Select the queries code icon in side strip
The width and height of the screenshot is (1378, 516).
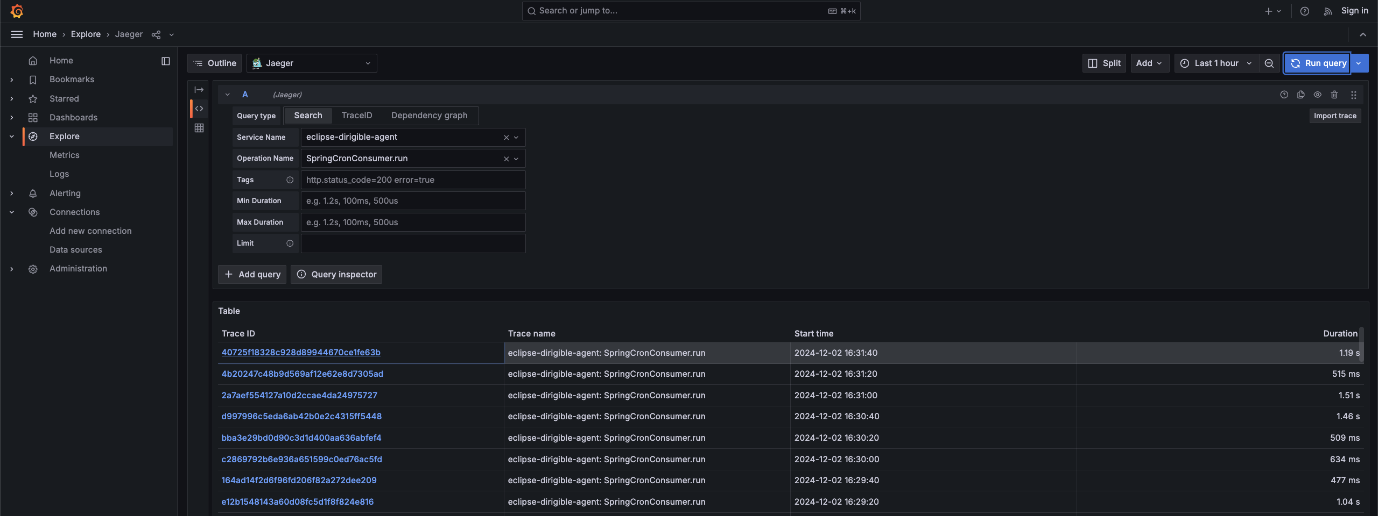199,109
